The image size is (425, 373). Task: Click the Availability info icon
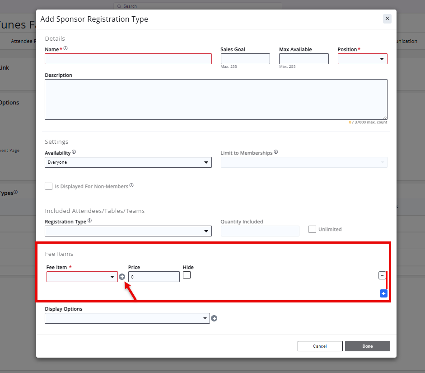pyautogui.click(x=74, y=152)
